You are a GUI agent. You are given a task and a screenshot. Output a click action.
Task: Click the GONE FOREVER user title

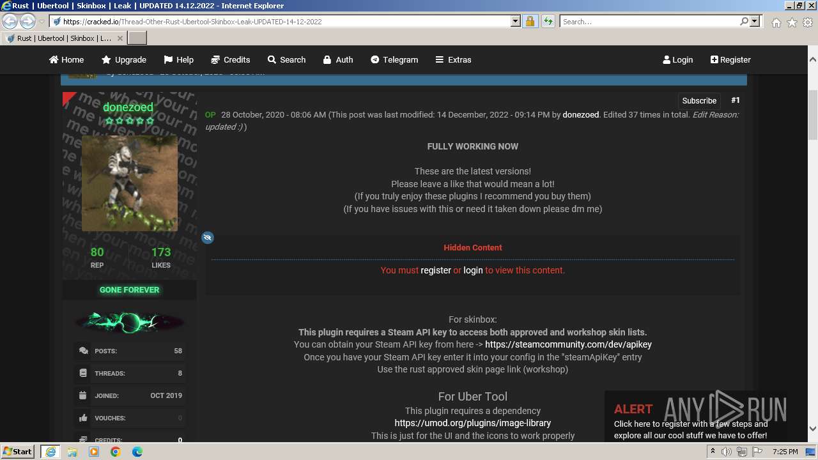[x=130, y=289]
